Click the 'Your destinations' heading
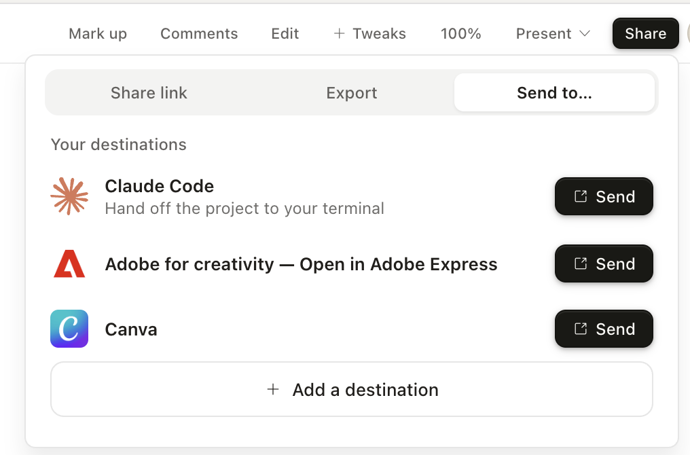Screen dimensions: 690x455 coord(118,145)
